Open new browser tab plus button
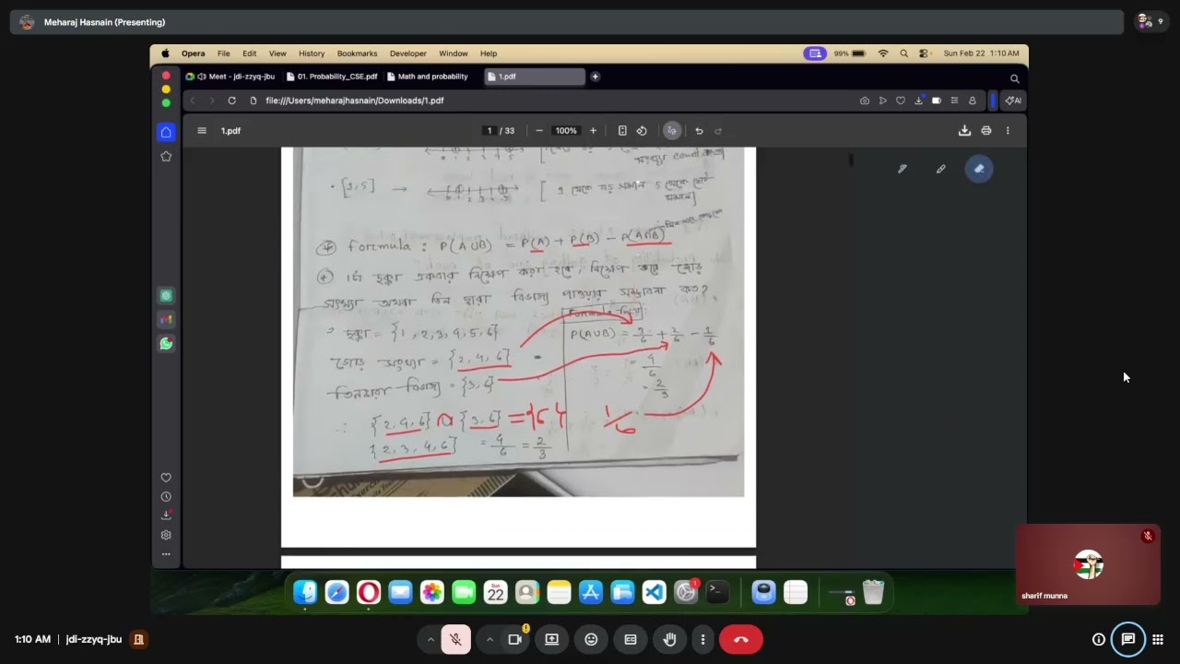Screen dimensions: 1180x664 click(595, 77)
